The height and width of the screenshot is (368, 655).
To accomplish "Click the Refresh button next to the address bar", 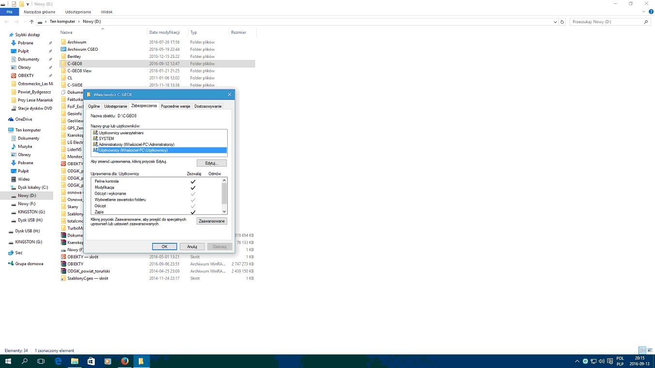I will (x=562, y=22).
